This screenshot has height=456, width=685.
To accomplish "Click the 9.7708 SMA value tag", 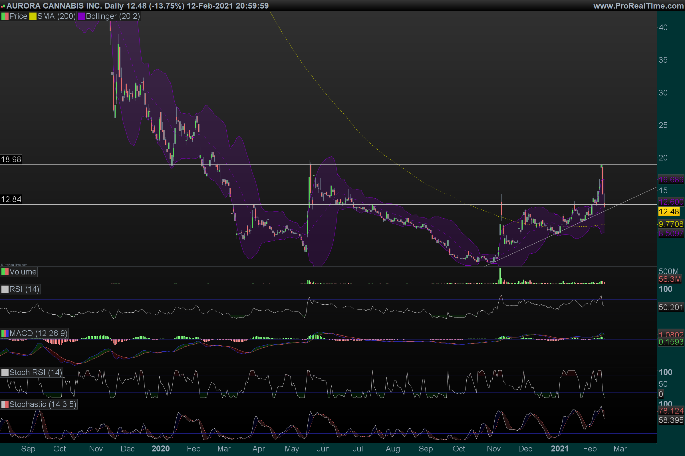I will point(671,224).
